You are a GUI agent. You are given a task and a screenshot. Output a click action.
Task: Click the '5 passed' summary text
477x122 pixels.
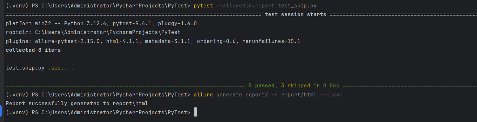click(x=262, y=86)
